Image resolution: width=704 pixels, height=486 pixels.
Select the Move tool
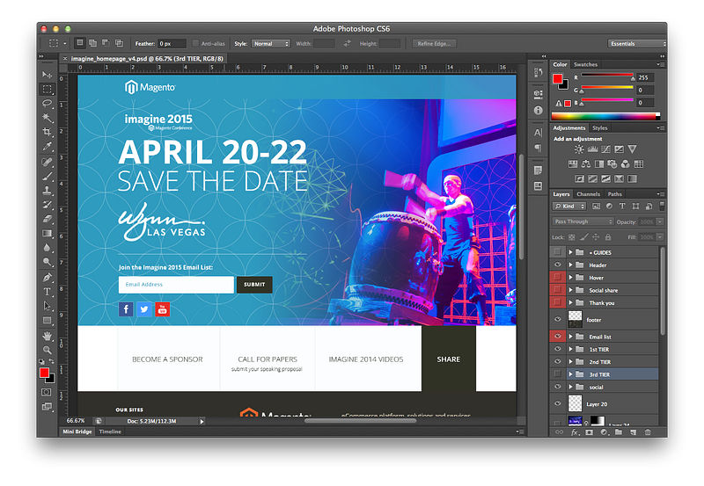point(47,75)
